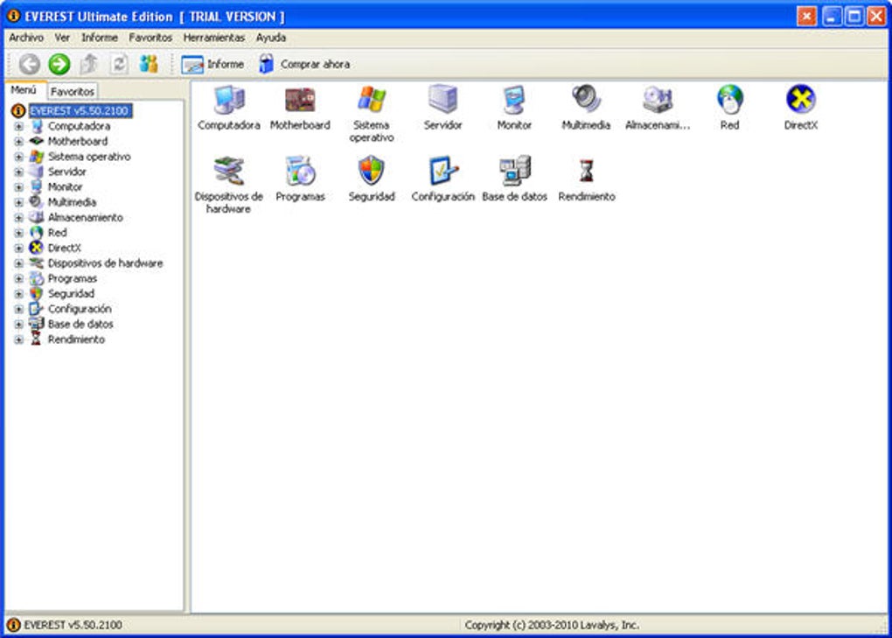892x638 pixels.
Task: Expand the Programas tree node
Action: coord(18,279)
